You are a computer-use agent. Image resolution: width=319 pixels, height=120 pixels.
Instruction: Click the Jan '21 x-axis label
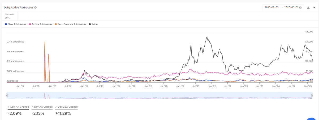point(180,86)
